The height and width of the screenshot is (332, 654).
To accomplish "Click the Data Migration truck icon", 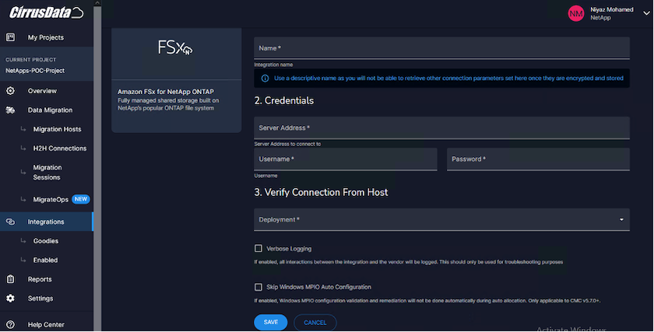I will pos(11,110).
